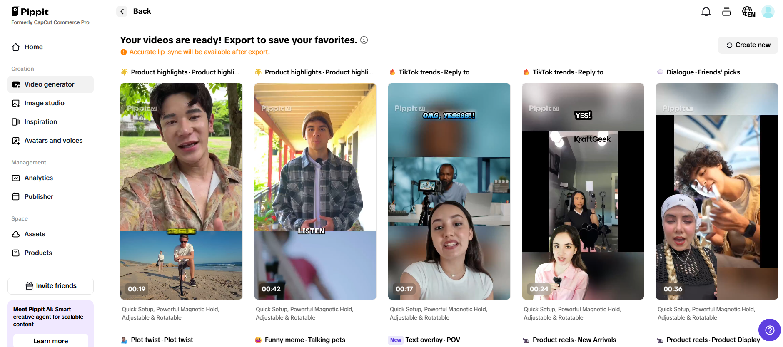783x347 pixels.
Task: Click second Product highlights title with beanie video
Action: click(319, 72)
